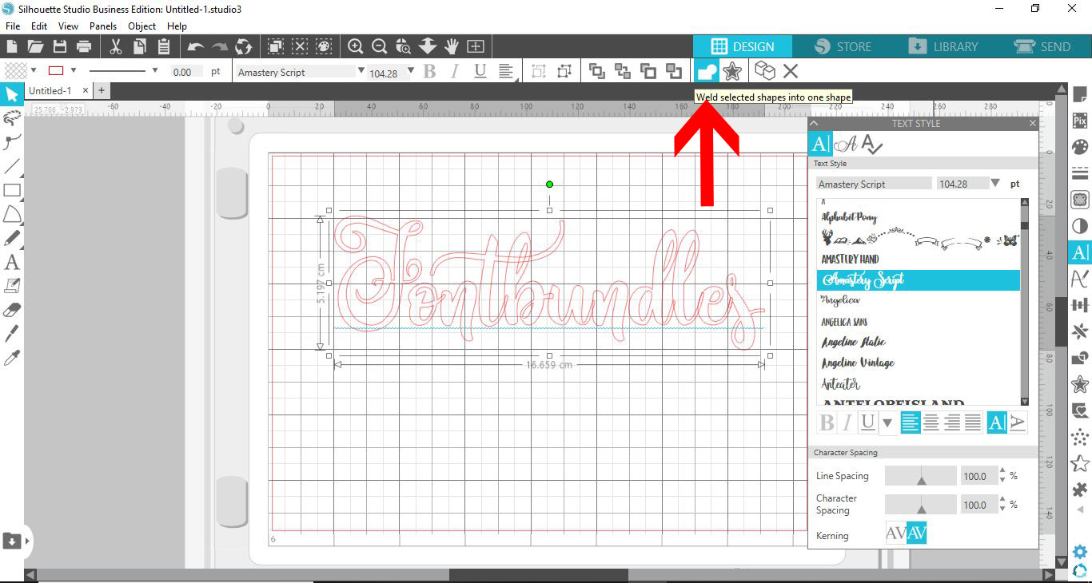Set left text alignment in panel
The image size is (1092, 583).
(911, 423)
